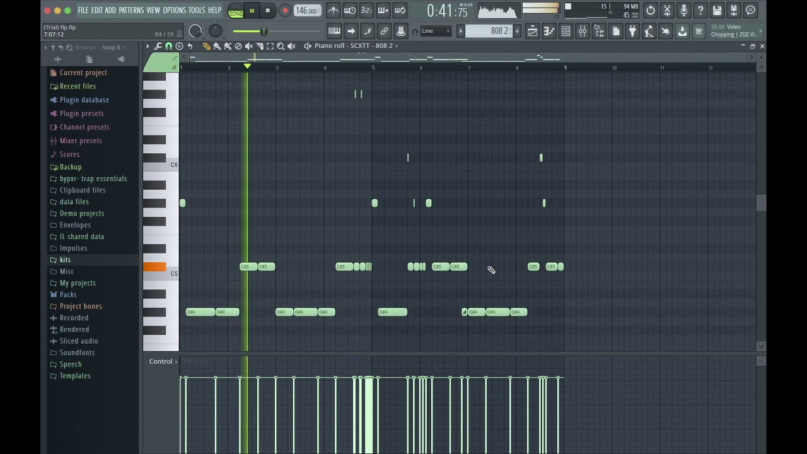Viewport: 807px width, 454px height.
Task: Open the chat bubble news icon
Action: [x=750, y=11]
